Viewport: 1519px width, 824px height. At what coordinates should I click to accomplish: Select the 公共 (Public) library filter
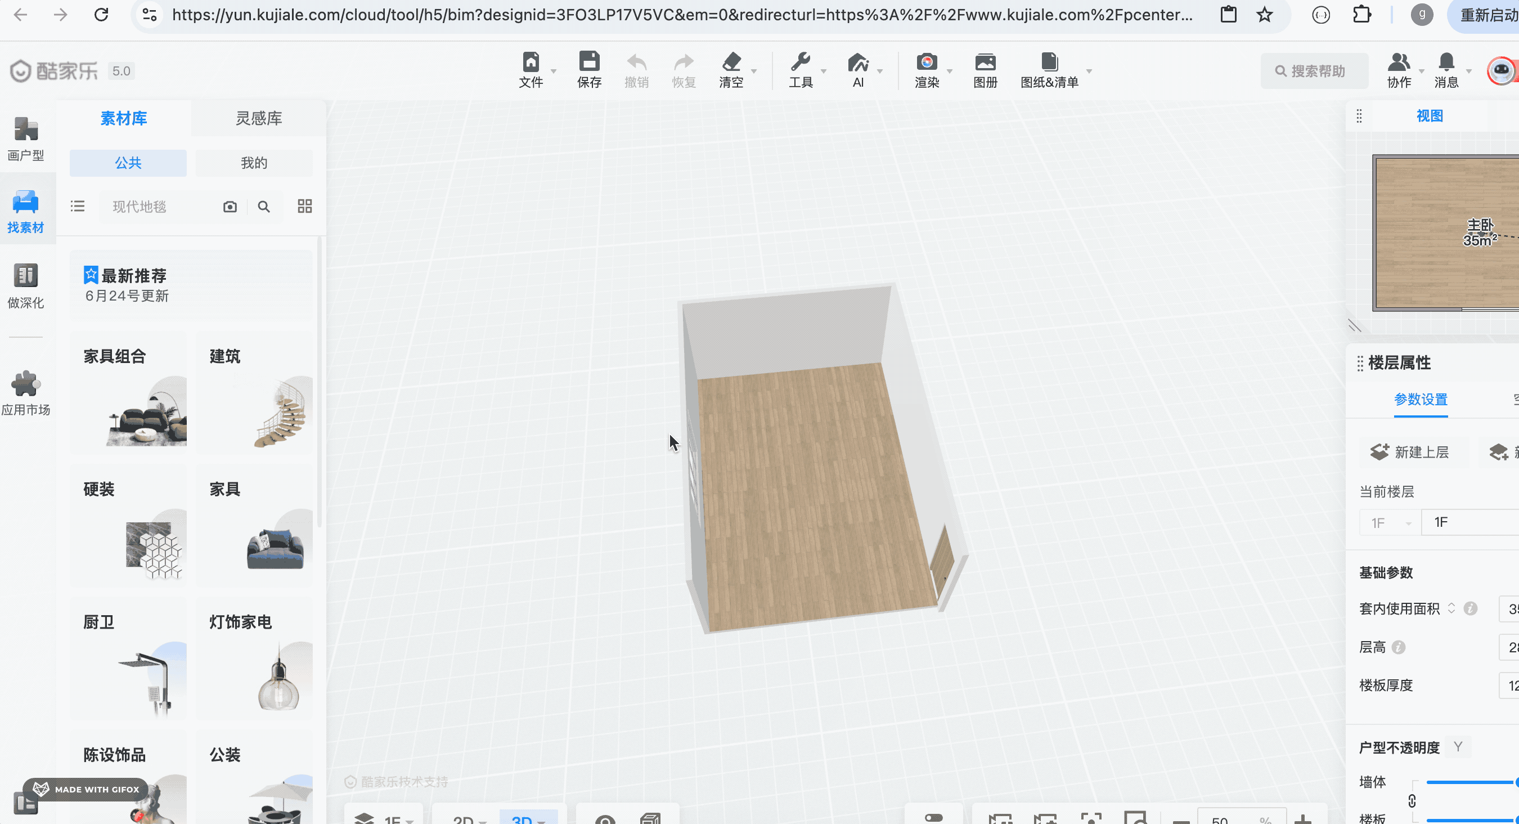click(128, 163)
